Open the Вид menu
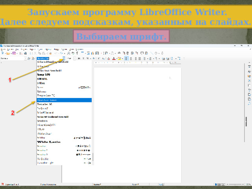Screen dimensions: 252x189 click(x=17, y=49)
